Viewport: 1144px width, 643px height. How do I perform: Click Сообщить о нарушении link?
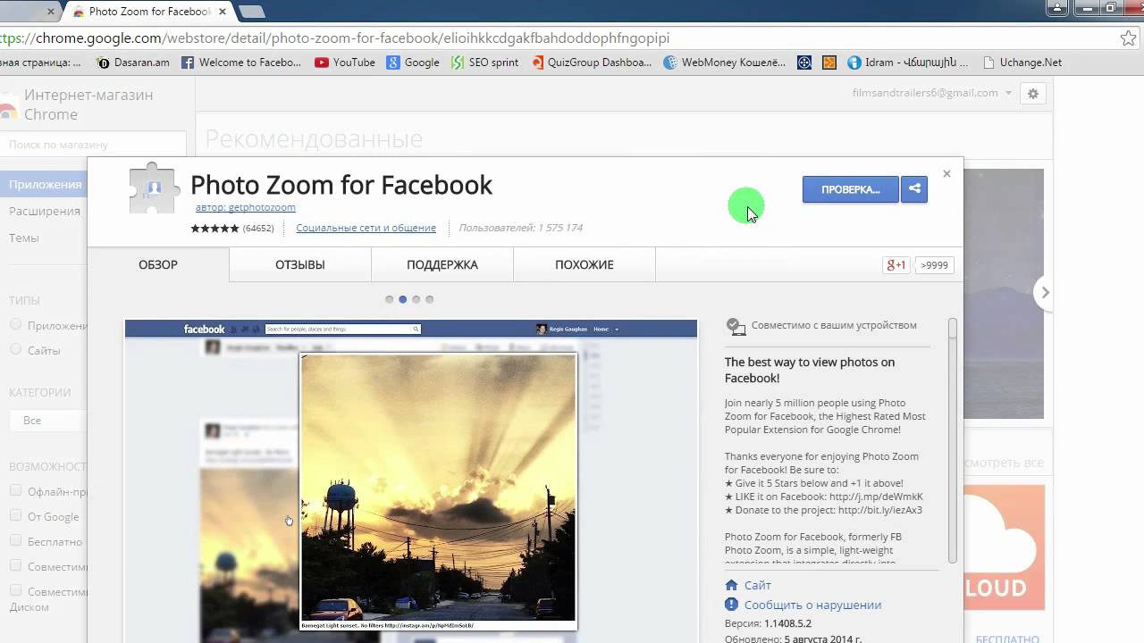812,605
